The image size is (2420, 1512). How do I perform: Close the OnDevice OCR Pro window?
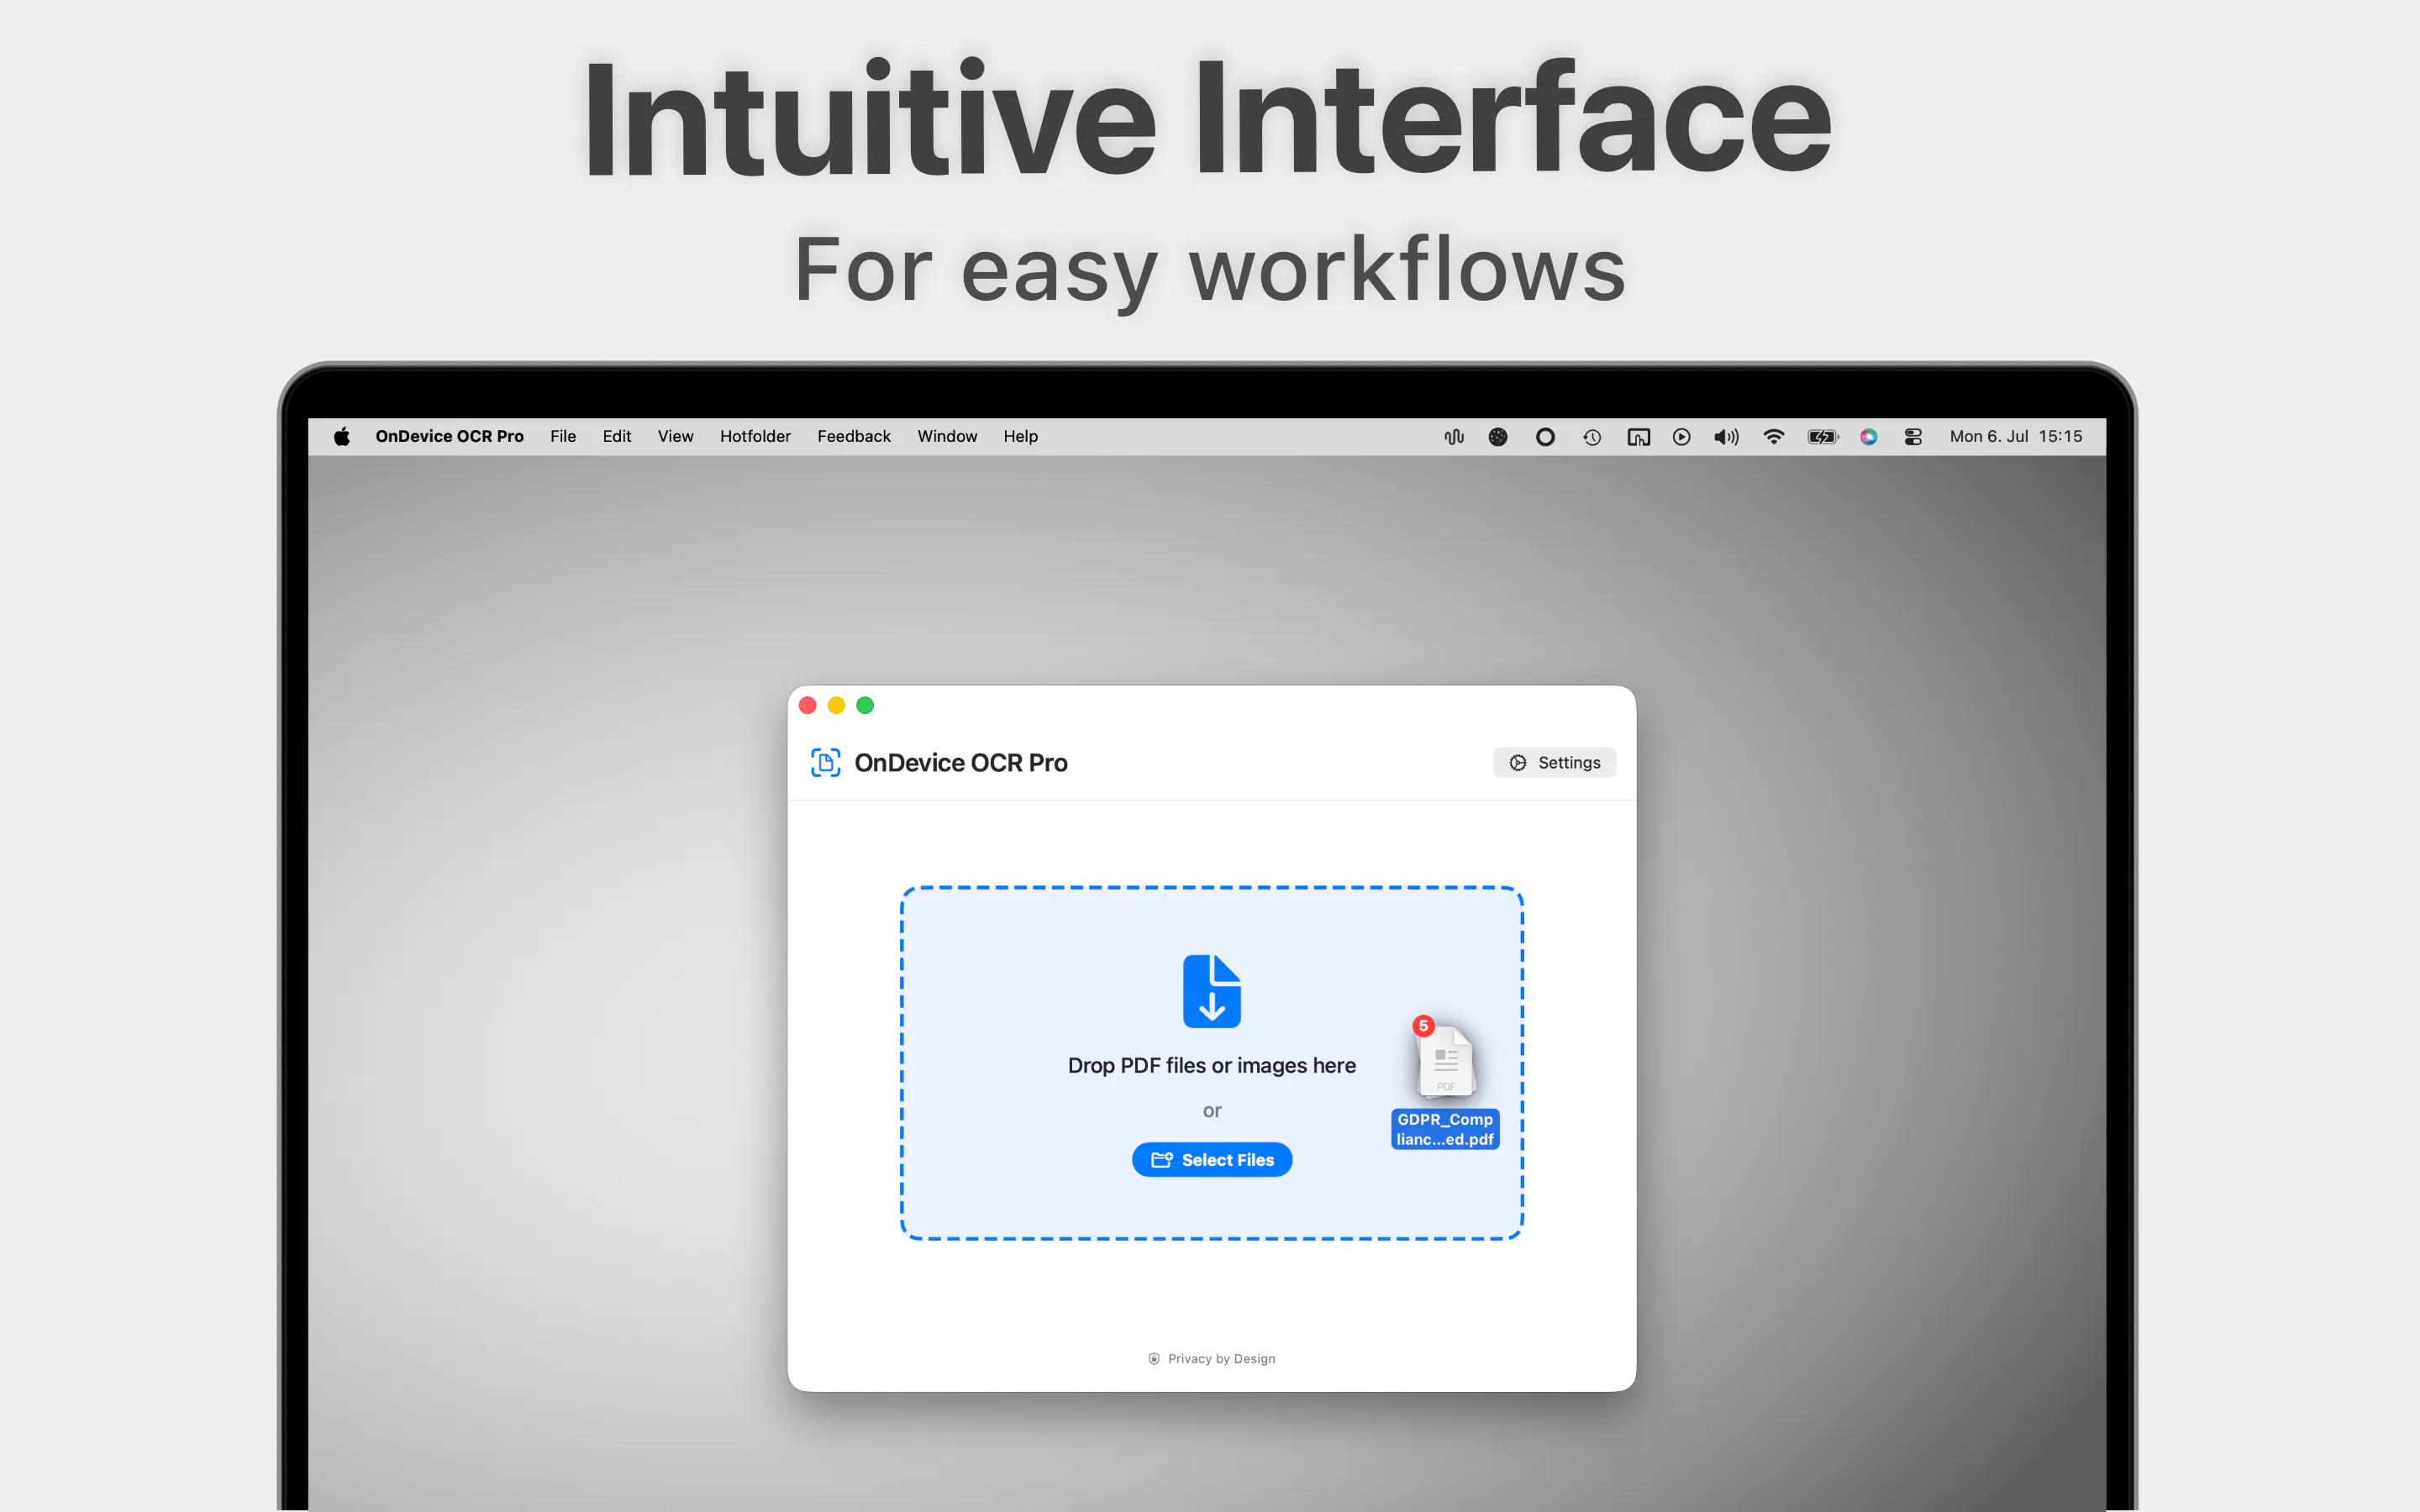(808, 706)
